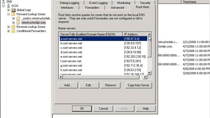
Task: Select e.root-servers.net. row
Action: point(103,57)
